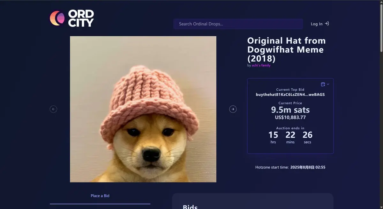Click the Hotzone start time date
The height and width of the screenshot is (209, 383).
(x=308, y=167)
